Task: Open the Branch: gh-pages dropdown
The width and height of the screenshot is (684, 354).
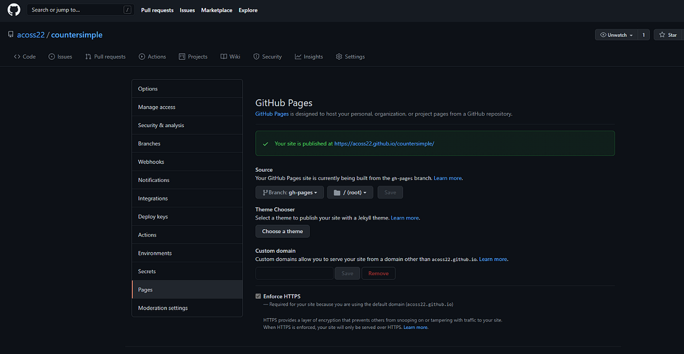Action: click(x=289, y=192)
